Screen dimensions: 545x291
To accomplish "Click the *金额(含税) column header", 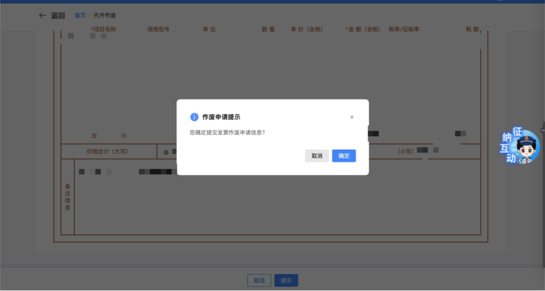I will coord(362,29).
